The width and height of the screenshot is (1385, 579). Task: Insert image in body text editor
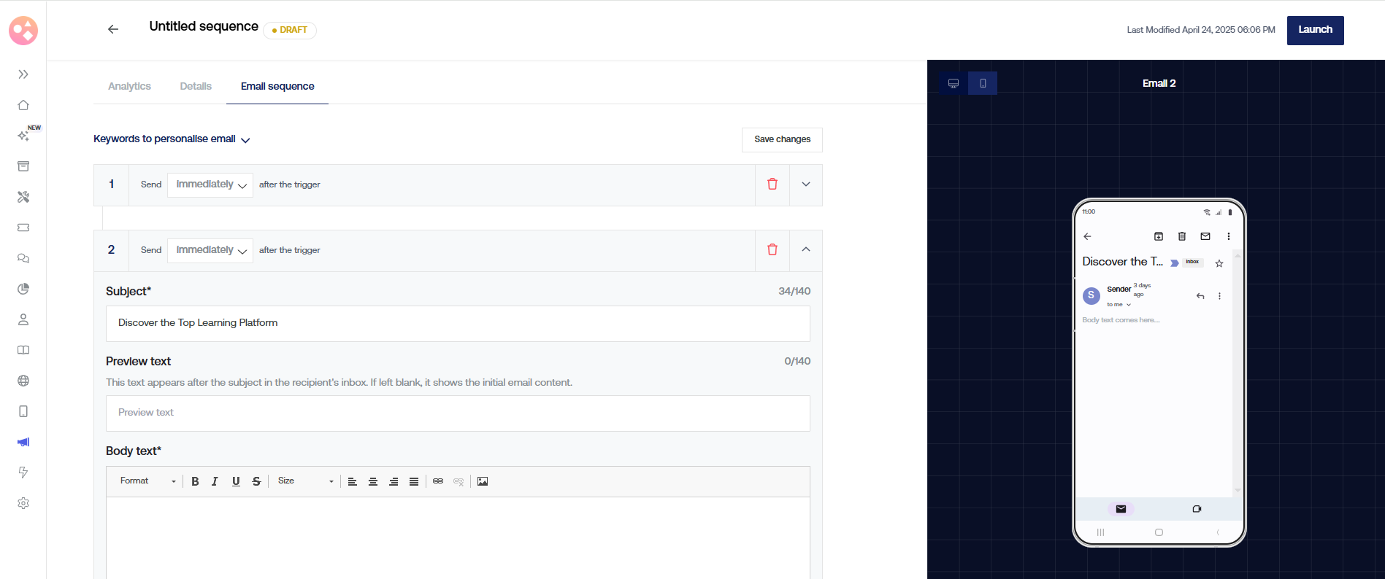point(483,481)
